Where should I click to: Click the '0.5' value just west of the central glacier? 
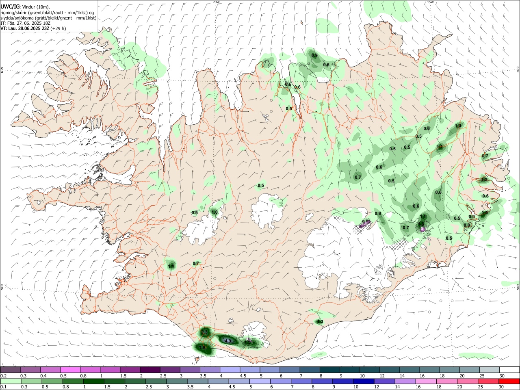click(x=195, y=212)
